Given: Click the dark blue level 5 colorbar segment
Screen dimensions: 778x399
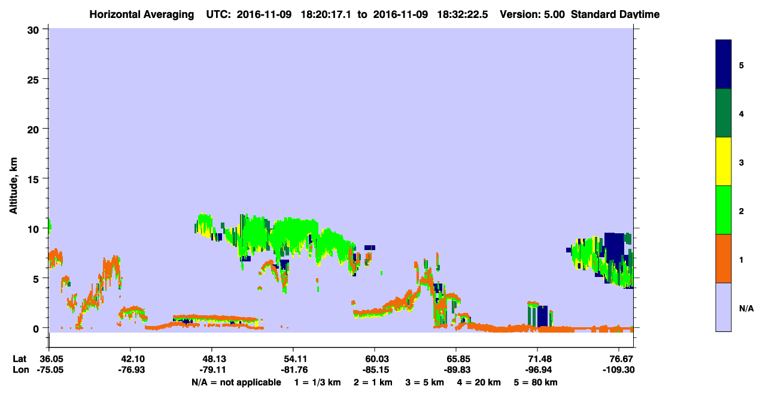Looking at the screenshot, I should pyautogui.click(x=724, y=64).
